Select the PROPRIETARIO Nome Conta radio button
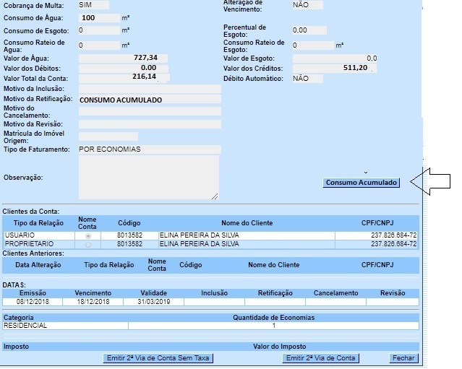462x369 pixels. (88, 244)
